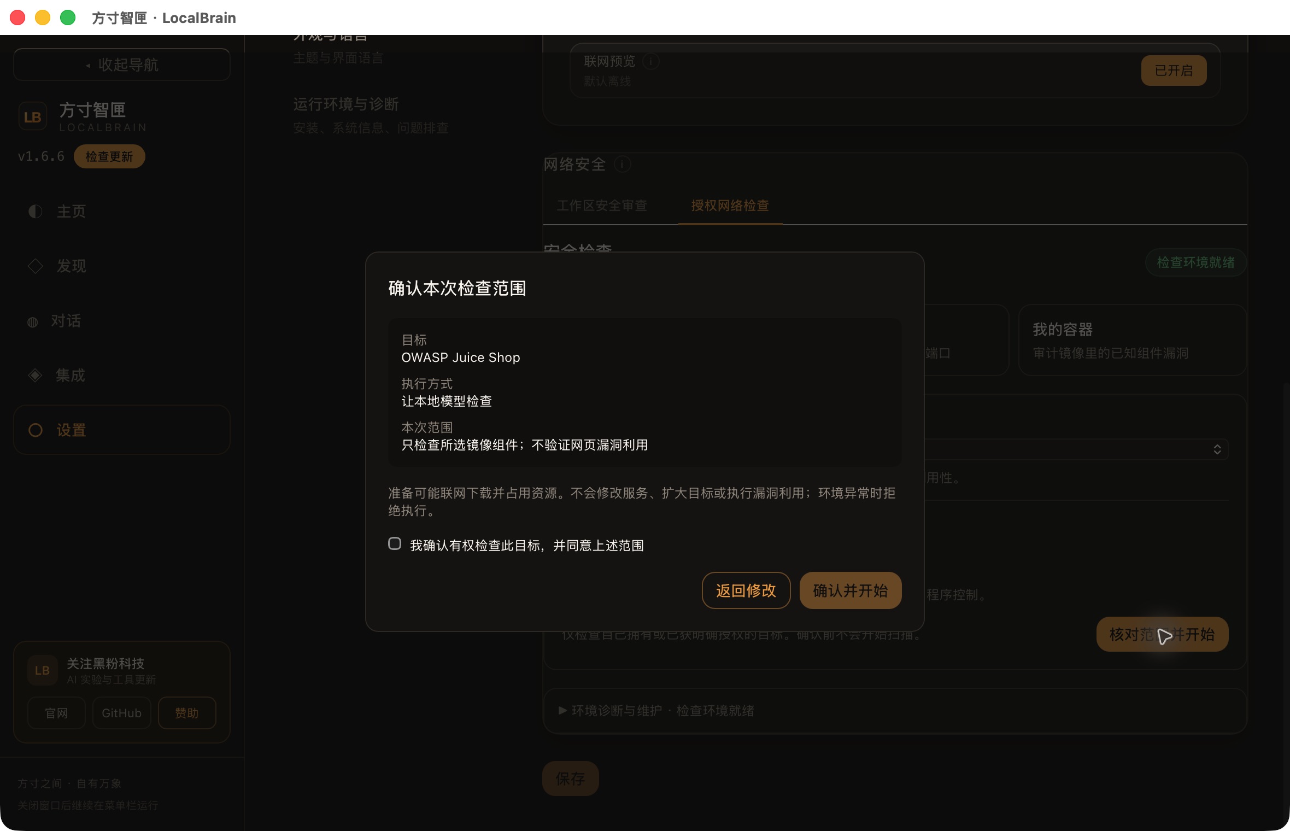
Task: Open 运行环境与诊断 settings section
Action: click(371, 115)
